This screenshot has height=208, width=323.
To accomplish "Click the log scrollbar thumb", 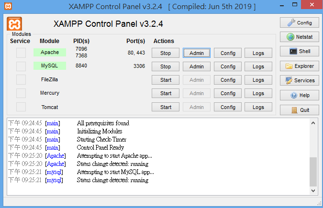I will point(313,172).
